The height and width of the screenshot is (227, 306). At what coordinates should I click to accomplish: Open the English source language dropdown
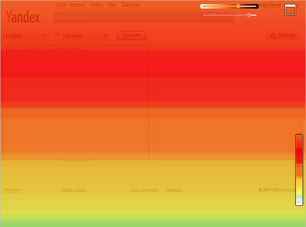[x=26, y=35]
